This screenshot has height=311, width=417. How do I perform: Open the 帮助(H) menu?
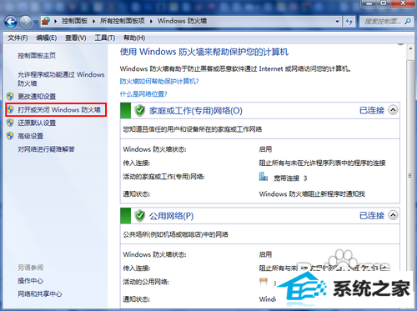[x=134, y=38]
